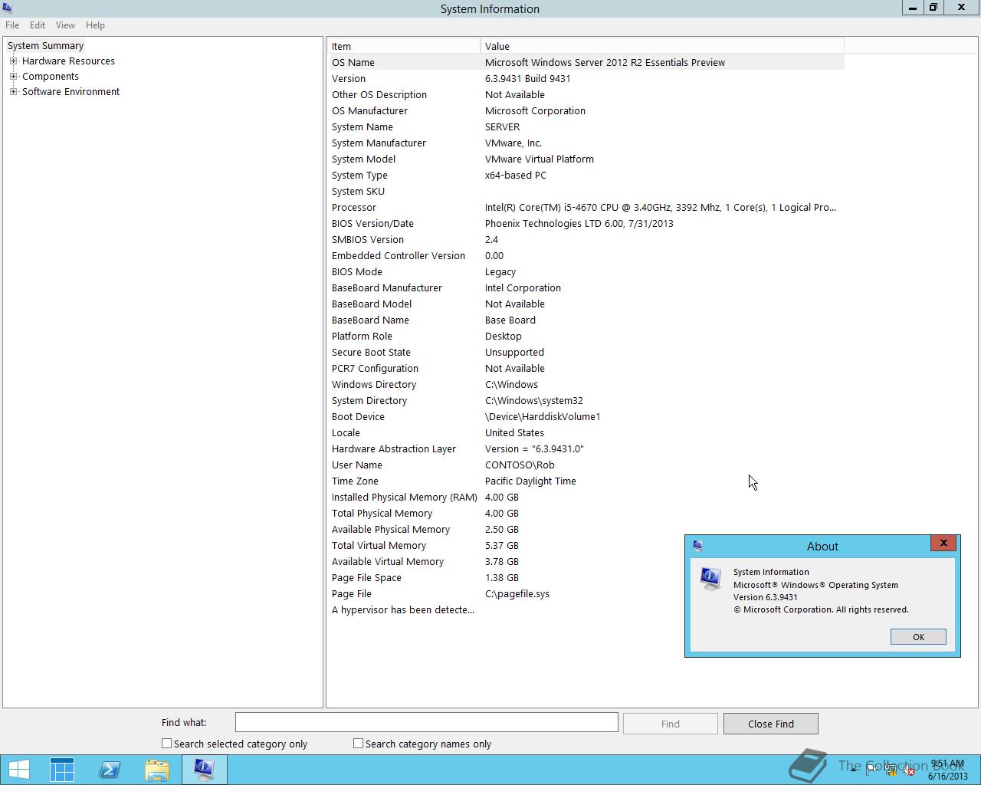Open the Help menu
The height and width of the screenshot is (785, 981).
coord(95,25)
